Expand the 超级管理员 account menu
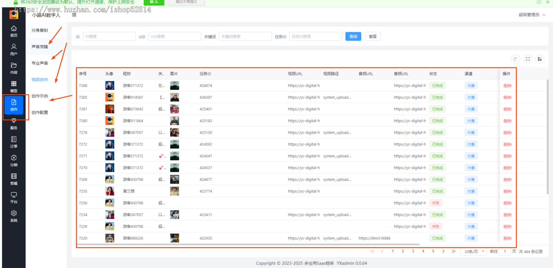 [532, 15]
